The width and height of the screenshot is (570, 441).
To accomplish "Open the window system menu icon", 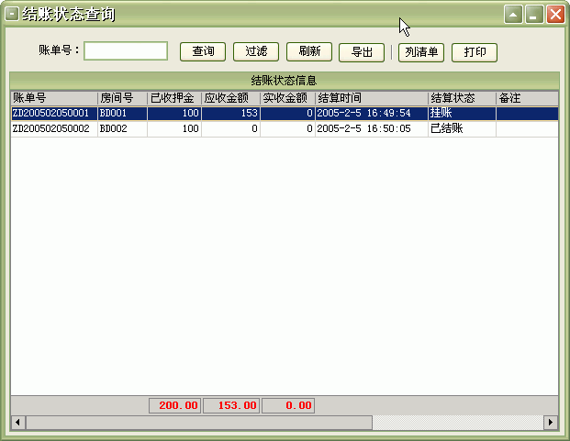I will (x=11, y=14).
